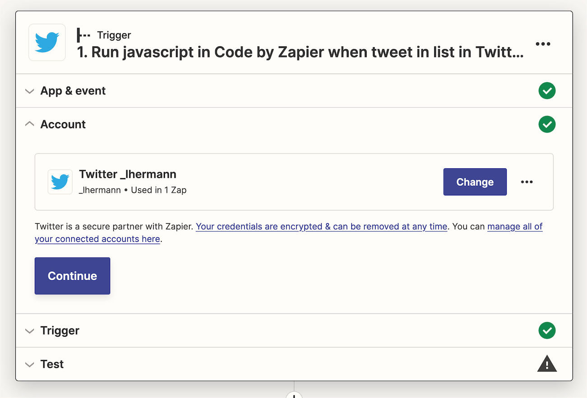Click the Twitter avatar in the account card
The image size is (587, 398).
60,182
